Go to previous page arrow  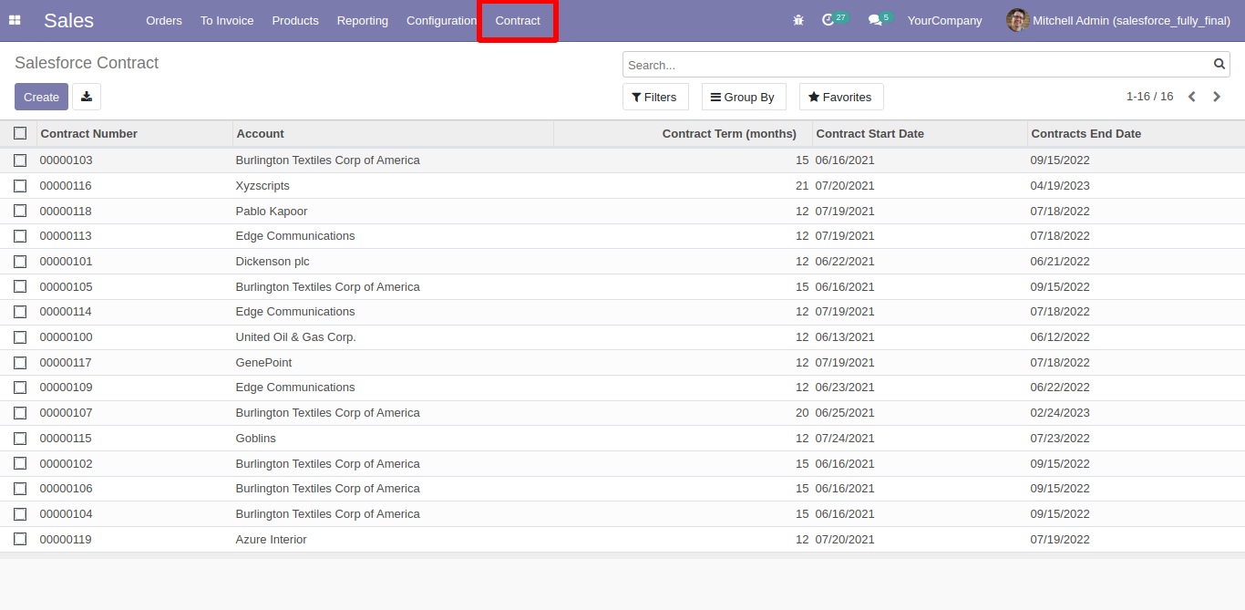(x=1191, y=97)
